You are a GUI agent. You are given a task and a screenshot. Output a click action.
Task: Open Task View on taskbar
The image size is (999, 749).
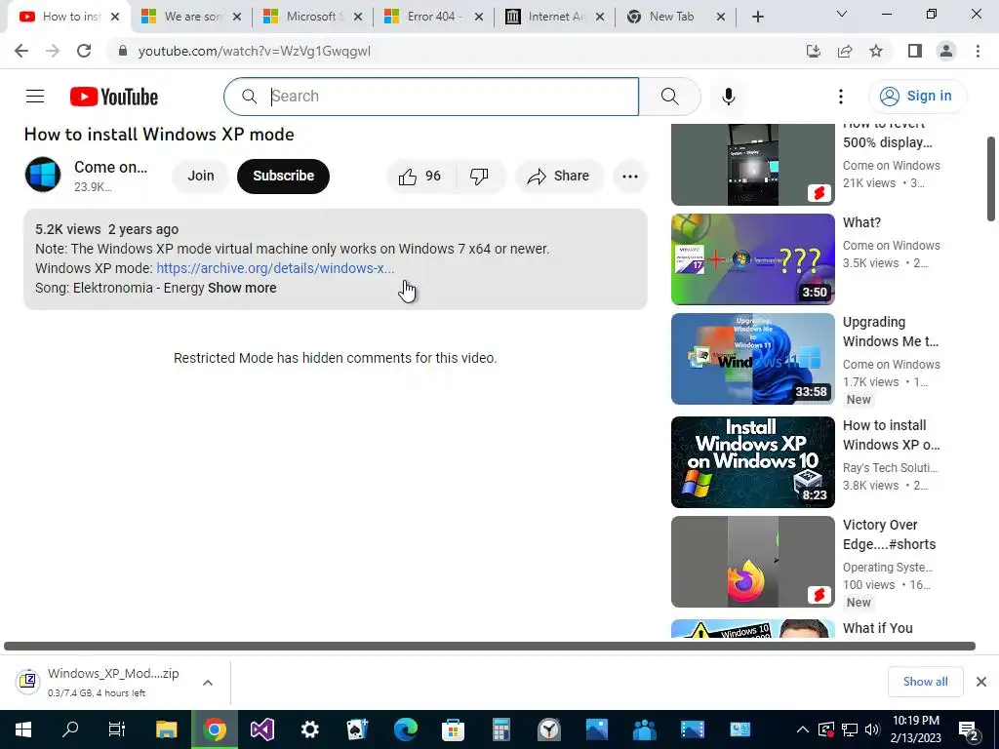click(x=117, y=729)
